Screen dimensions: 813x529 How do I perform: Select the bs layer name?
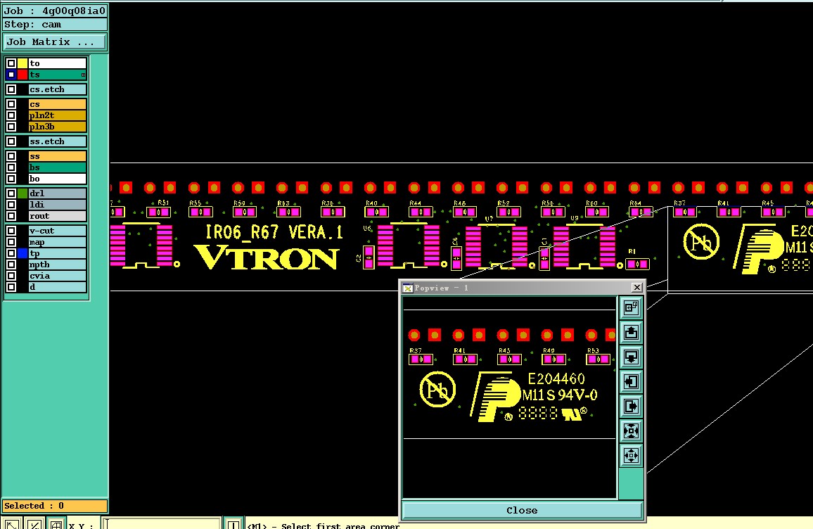tap(57, 167)
